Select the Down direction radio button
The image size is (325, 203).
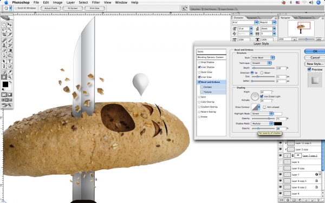(x=262, y=73)
